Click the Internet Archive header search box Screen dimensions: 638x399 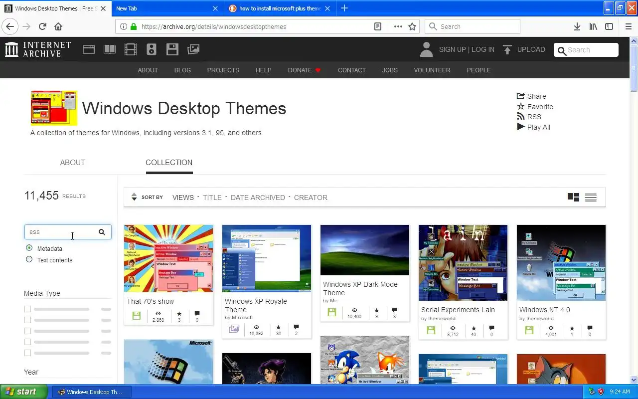tap(586, 50)
